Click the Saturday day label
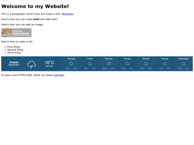 108,59
